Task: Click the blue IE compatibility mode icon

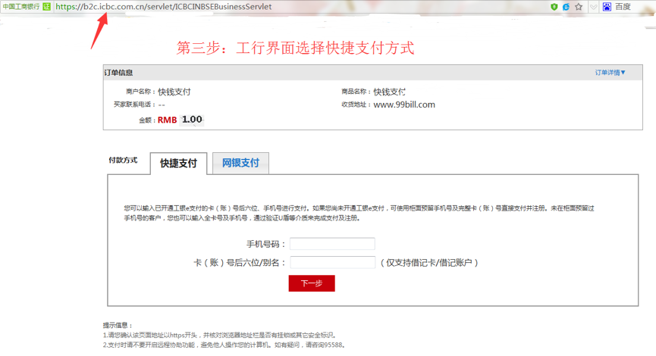Action: click(566, 7)
